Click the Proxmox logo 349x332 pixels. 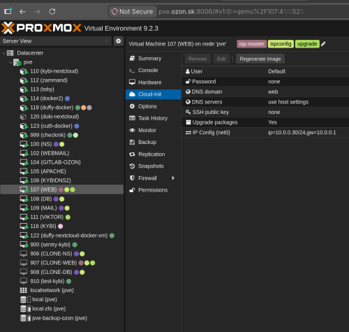coord(41,28)
